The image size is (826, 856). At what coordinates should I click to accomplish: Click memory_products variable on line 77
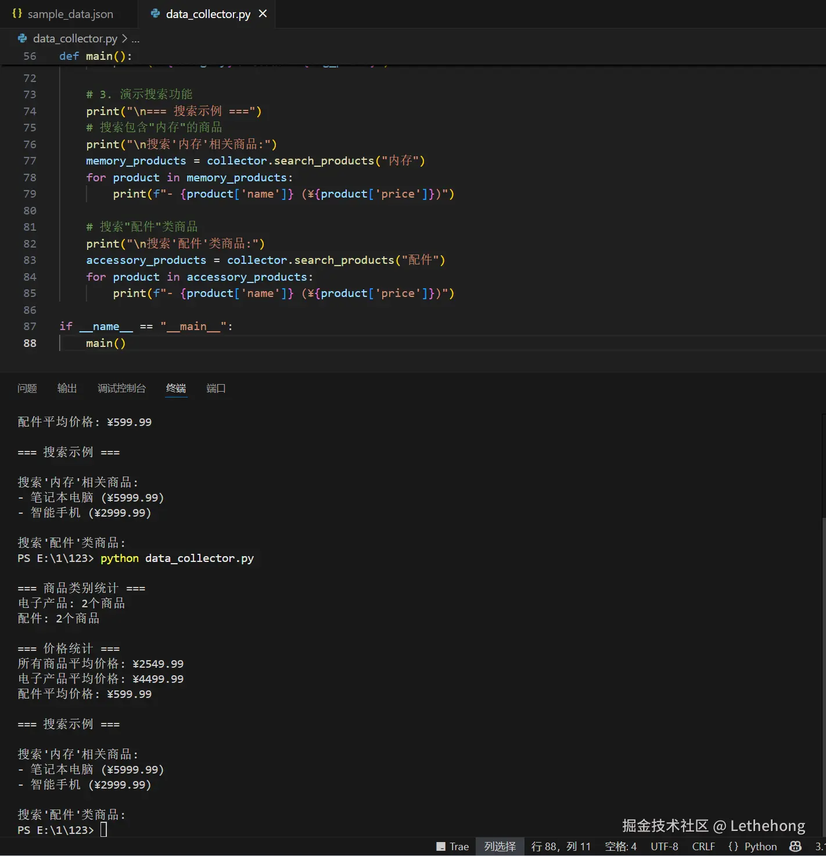136,161
